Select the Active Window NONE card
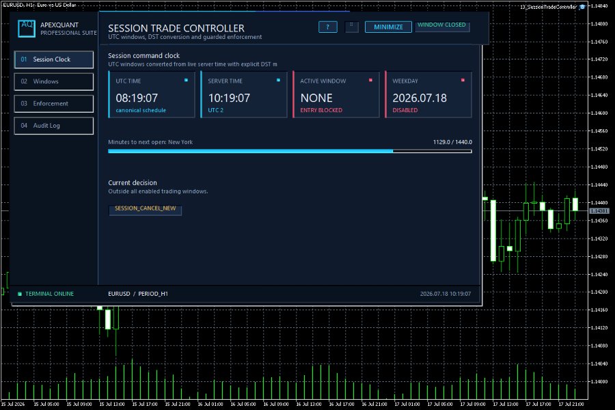This screenshot has width=615, height=410. [x=336, y=94]
